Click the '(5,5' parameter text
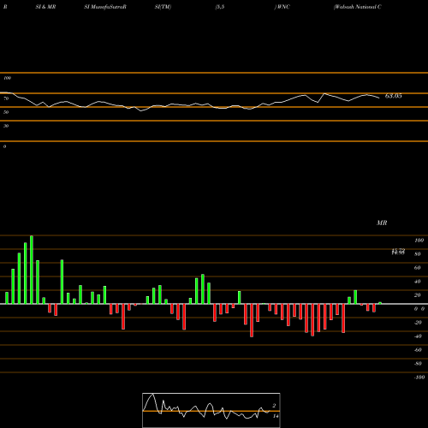The image size is (428, 428). 220,7
